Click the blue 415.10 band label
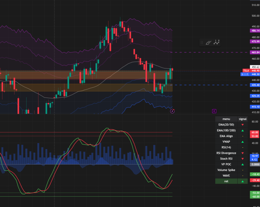The width and height of the screenshot is (260, 207). click(255, 107)
